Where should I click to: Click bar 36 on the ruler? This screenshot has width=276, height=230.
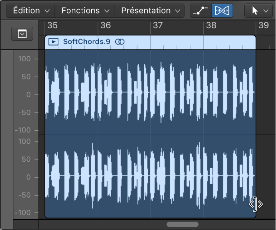[106, 25]
